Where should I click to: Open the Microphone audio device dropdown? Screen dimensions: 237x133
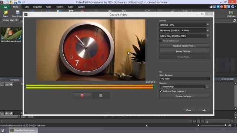tap(184, 30)
